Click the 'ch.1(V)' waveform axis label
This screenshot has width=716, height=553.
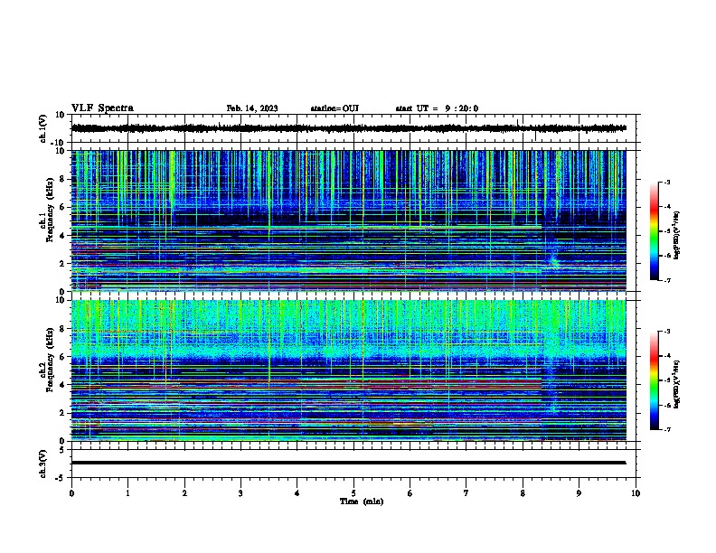(42, 128)
